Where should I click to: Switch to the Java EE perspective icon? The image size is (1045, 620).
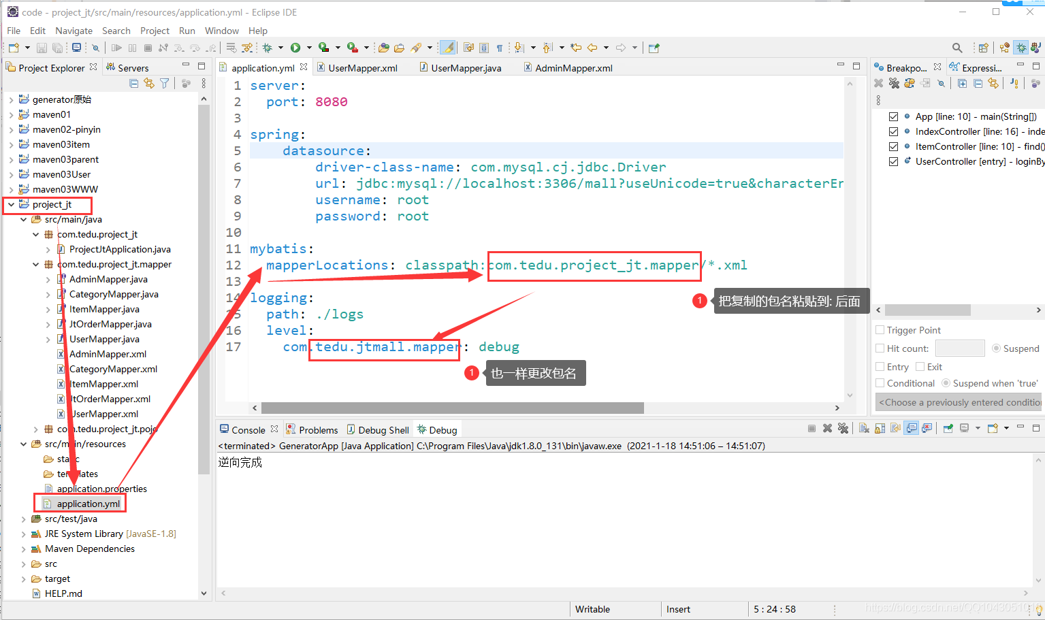tap(1005, 48)
